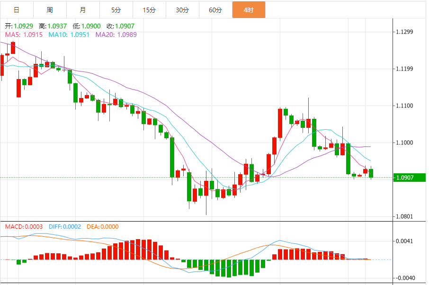429x285 pixels.
Task: Switch to the 日 (daily) chart tab
Action: click(17, 10)
